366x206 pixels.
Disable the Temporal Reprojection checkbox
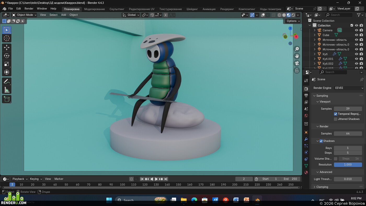click(x=336, y=114)
